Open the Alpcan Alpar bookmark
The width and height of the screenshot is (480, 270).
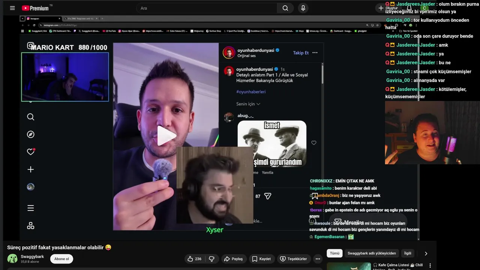[x=130, y=31]
